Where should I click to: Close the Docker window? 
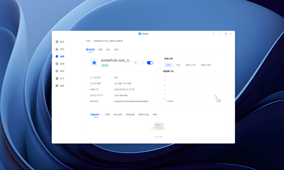(x=230, y=34)
